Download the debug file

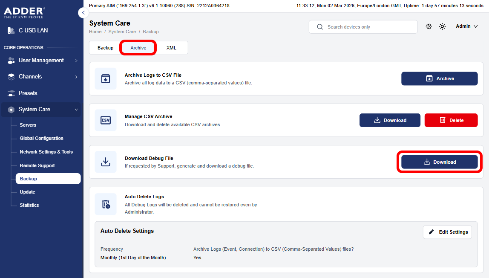tap(439, 162)
